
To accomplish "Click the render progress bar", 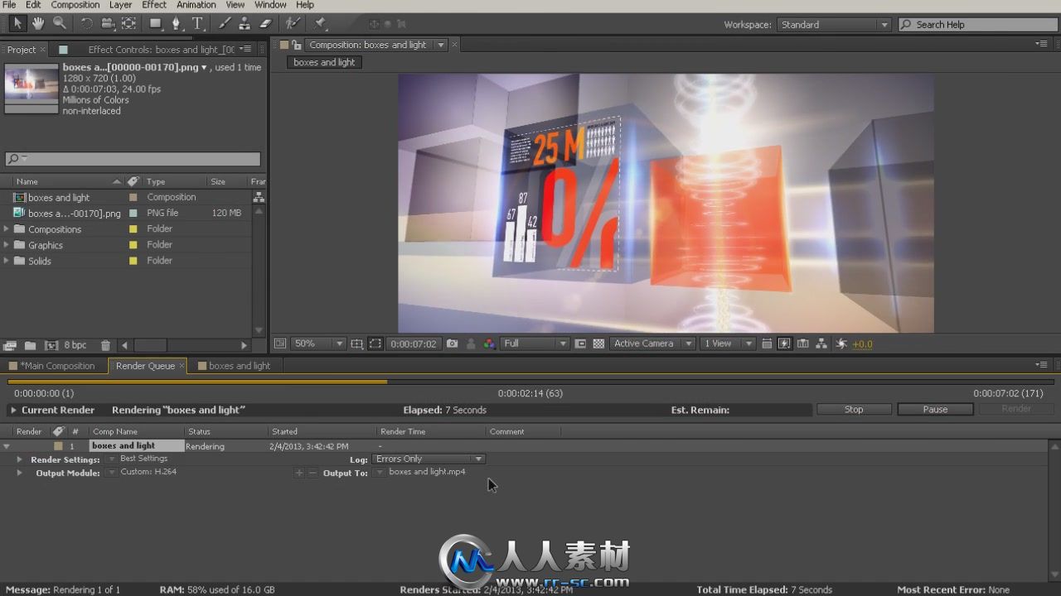I will pyautogui.click(x=530, y=382).
